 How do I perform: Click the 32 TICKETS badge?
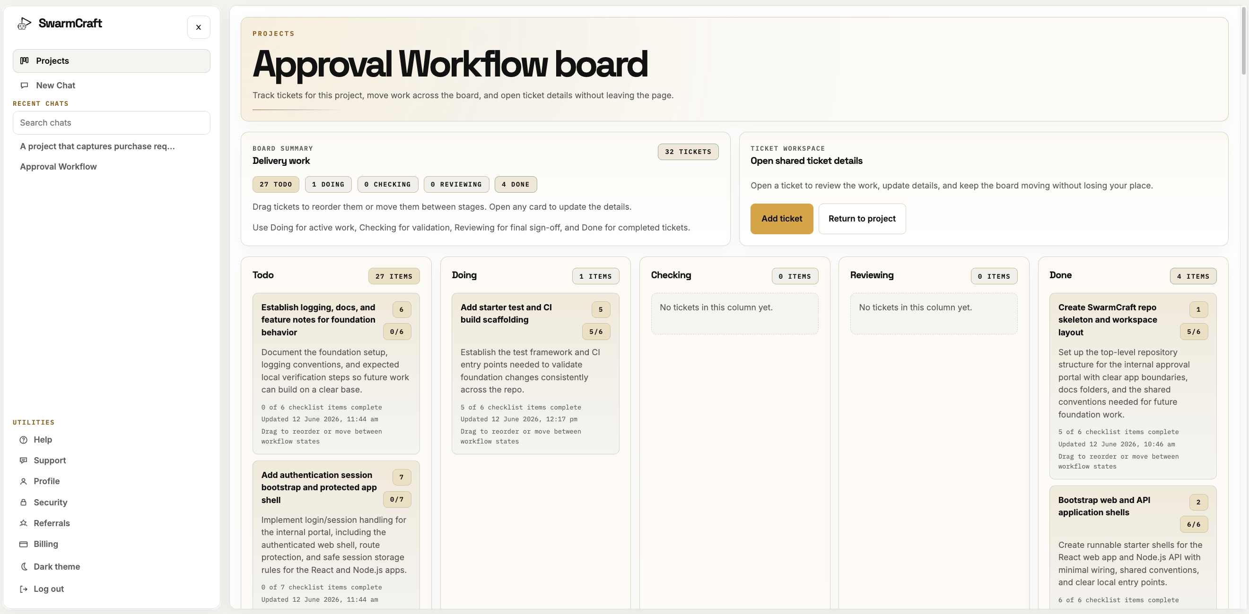(688, 152)
